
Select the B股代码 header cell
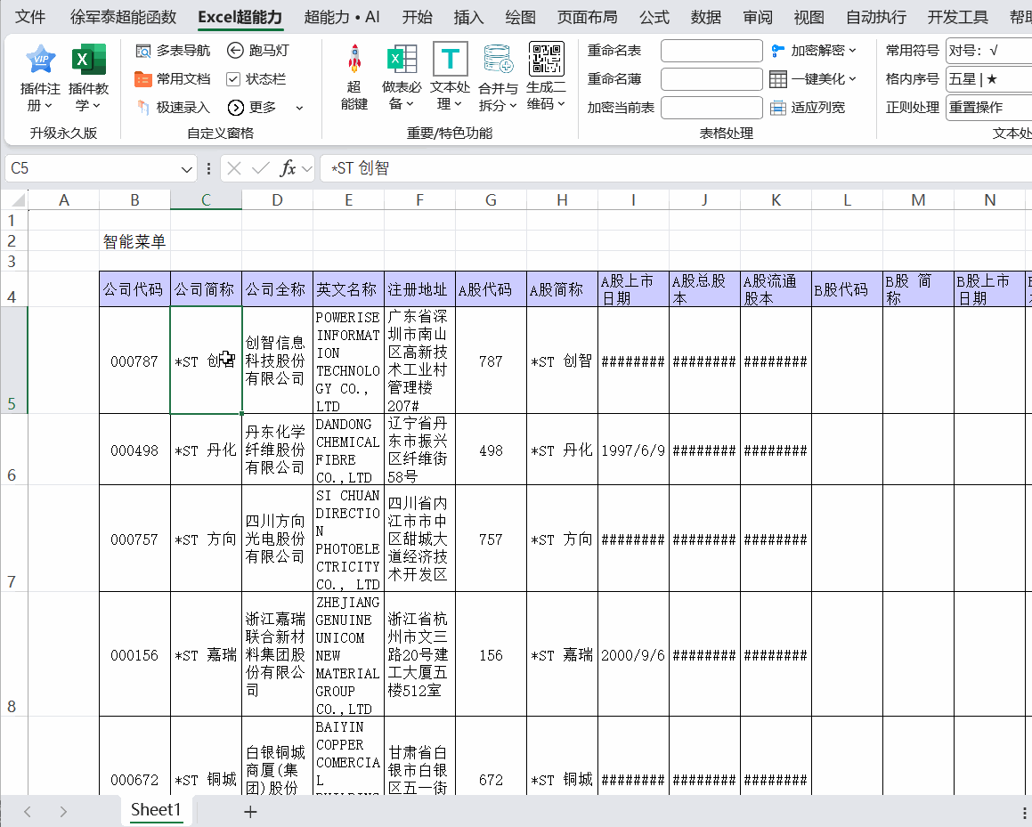847,289
